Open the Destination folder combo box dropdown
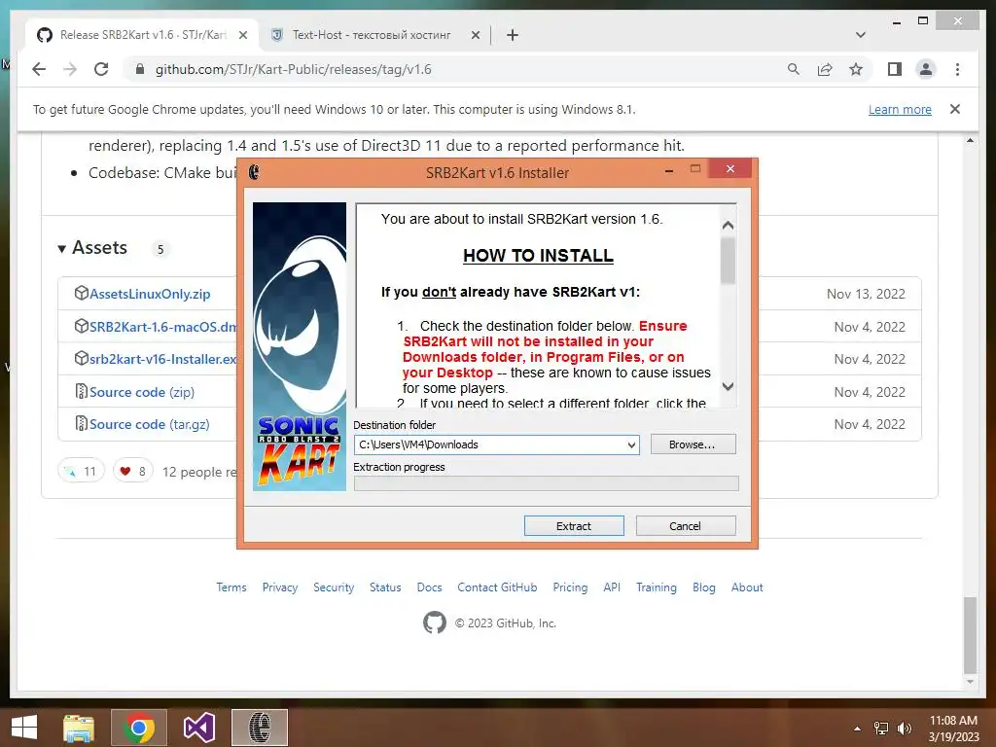This screenshot has width=996, height=747. (631, 445)
